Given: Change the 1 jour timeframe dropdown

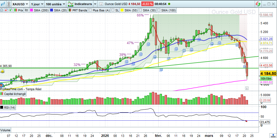Looking at the screenshot, I should click(x=37, y=4).
